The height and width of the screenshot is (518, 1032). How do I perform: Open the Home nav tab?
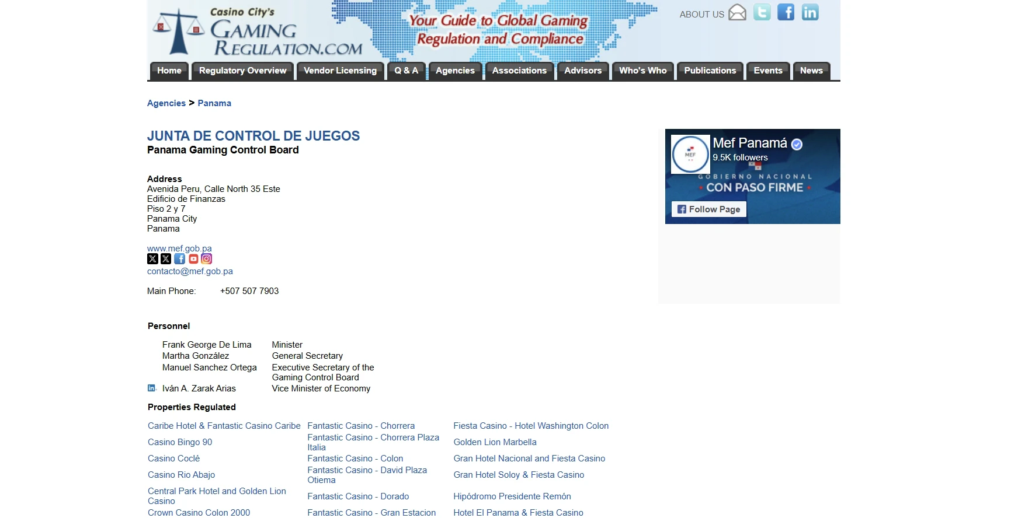coord(169,71)
